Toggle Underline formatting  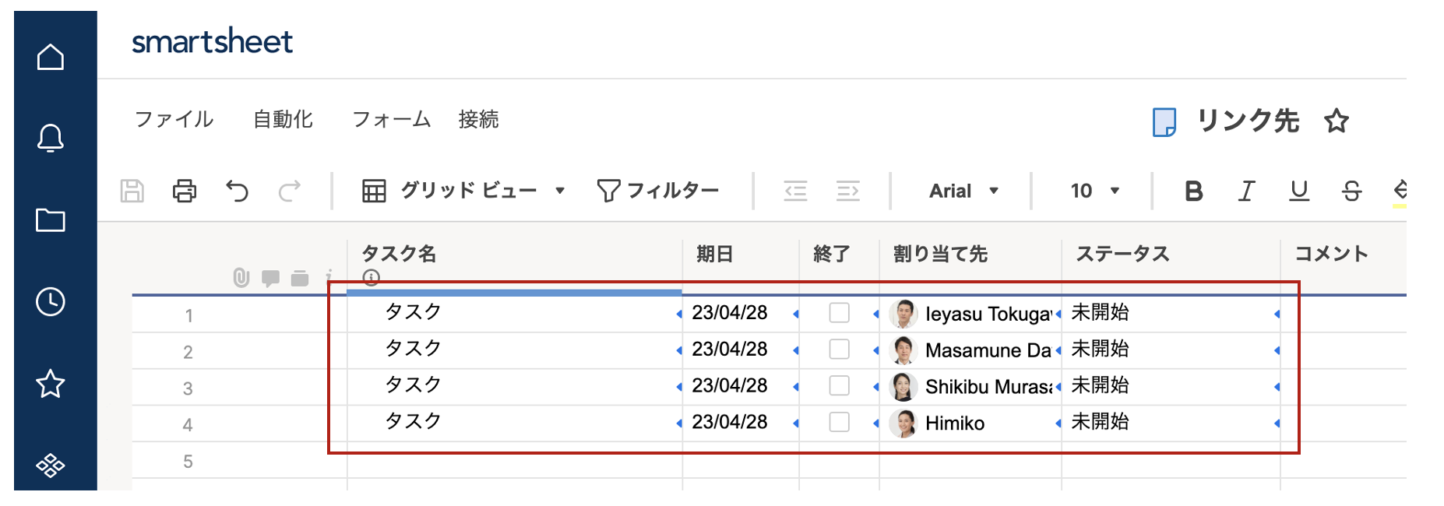point(1299,191)
